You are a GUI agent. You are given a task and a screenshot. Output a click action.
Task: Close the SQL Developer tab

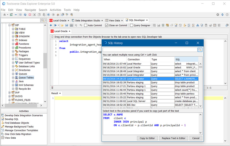pyautogui.click(x=147, y=20)
